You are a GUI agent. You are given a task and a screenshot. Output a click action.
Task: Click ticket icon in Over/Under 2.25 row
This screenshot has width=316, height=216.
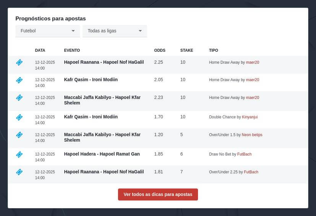click(19, 172)
